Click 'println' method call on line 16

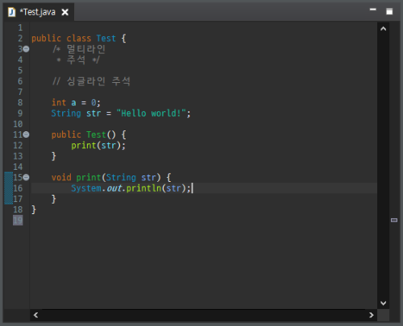143,188
